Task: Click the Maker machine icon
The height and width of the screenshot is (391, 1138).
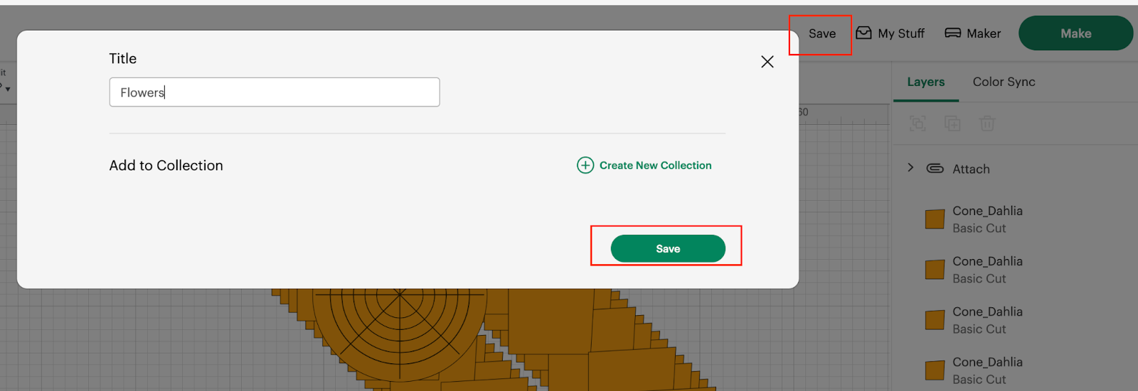Action: pyautogui.click(x=952, y=33)
